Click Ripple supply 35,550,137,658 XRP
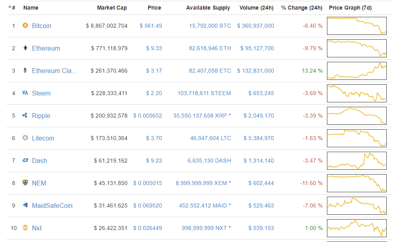This screenshot has height=242, width=406. (200, 116)
